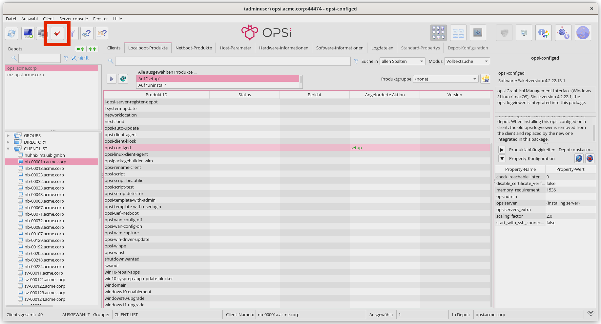
Task: Click the crossed magnifier icon beside the depot filter
Action: pos(74,58)
